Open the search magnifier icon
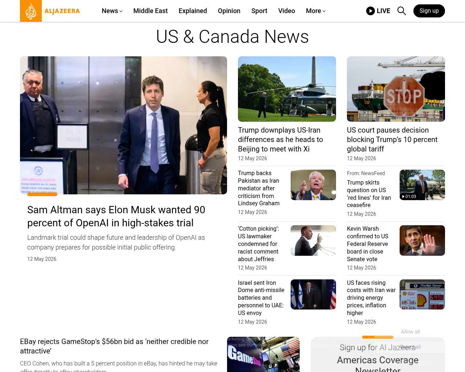465x372 pixels. pos(401,11)
